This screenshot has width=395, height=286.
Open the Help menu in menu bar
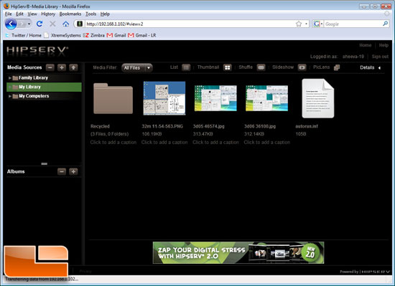pyautogui.click(x=105, y=14)
